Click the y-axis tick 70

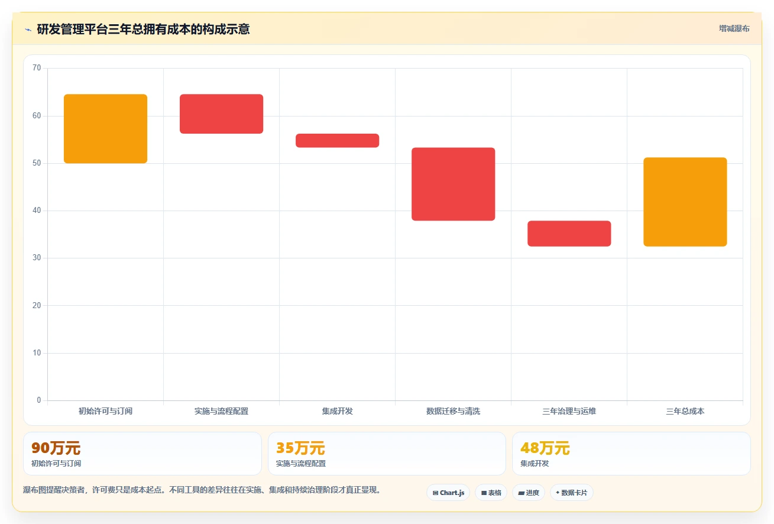click(x=37, y=68)
